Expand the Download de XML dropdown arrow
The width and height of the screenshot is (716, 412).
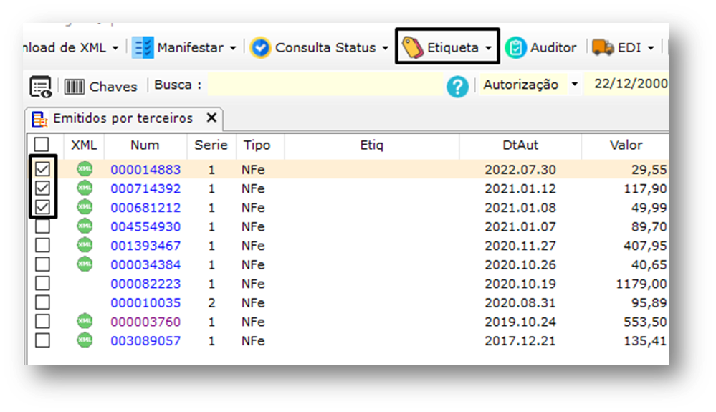115,48
